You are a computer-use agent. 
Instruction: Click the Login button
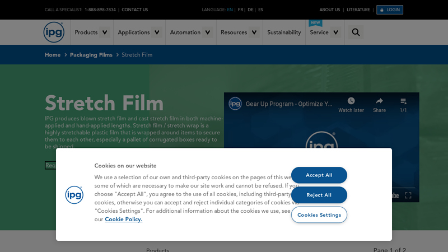390,10
